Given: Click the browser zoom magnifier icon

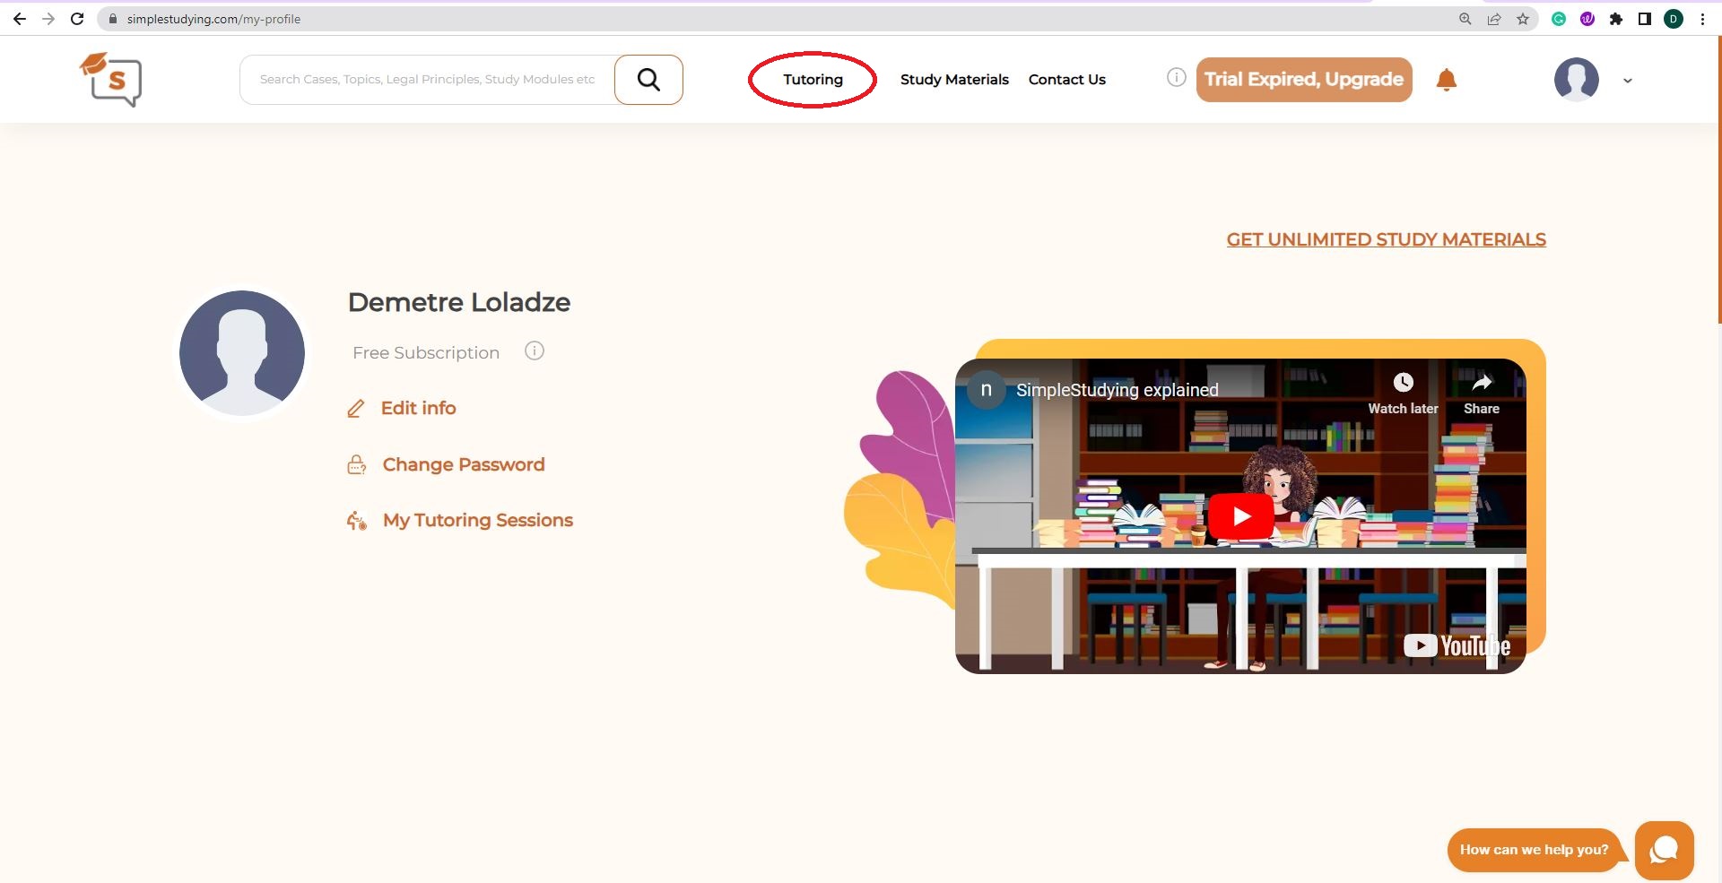Looking at the screenshot, I should (x=1465, y=19).
